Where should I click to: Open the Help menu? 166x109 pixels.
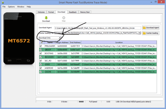pyautogui.click(x=29, y=7)
